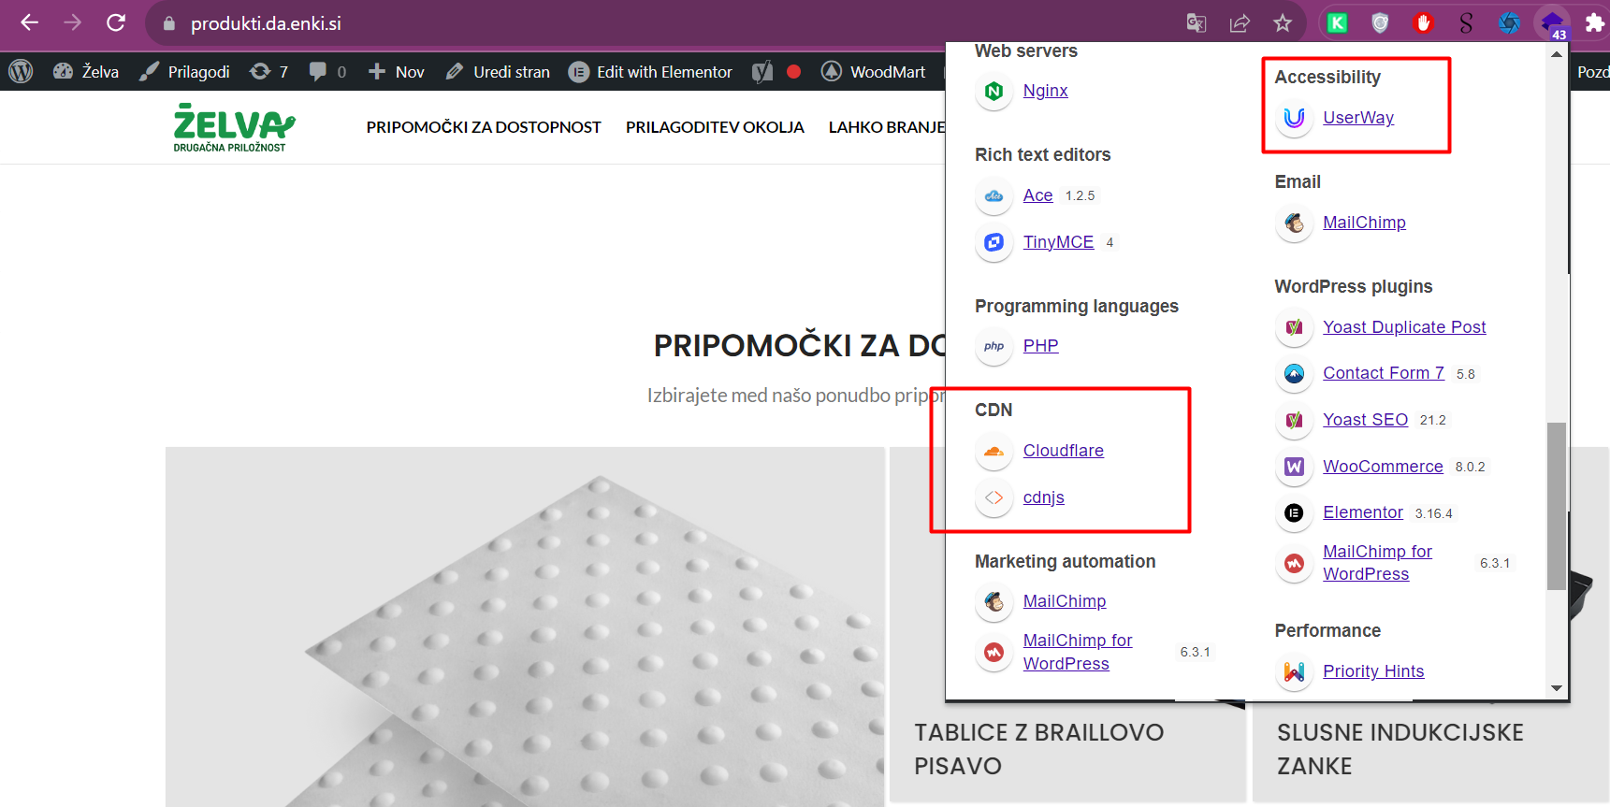Open the red stop-hand extension icon
This screenshot has height=807, width=1610.
pos(1424,23)
